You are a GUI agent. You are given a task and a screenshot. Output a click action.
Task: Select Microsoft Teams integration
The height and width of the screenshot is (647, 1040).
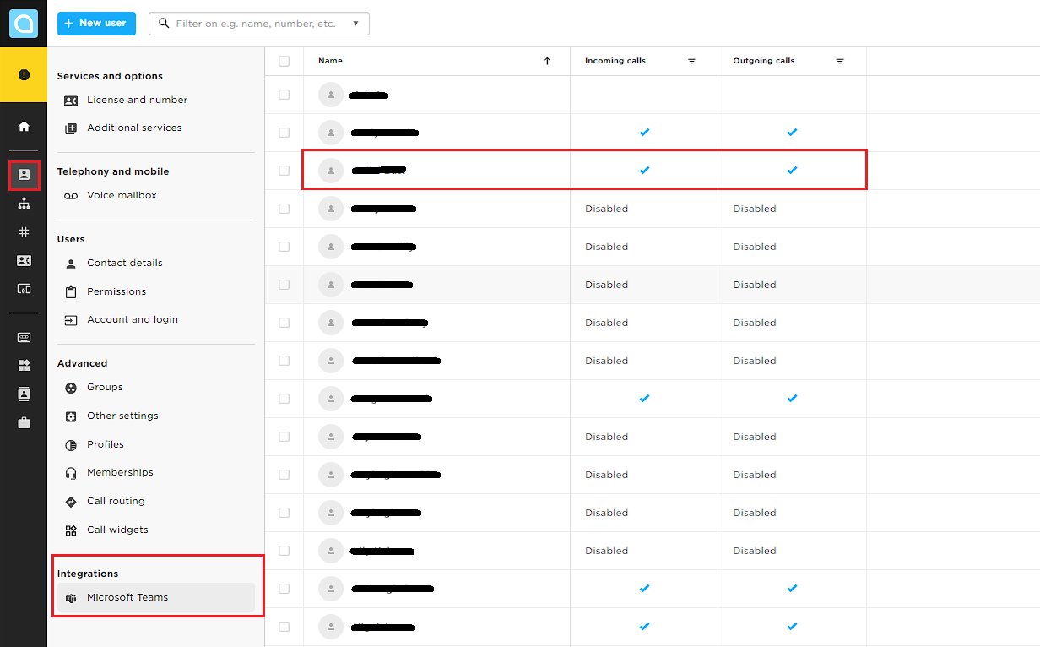tap(156, 597)
